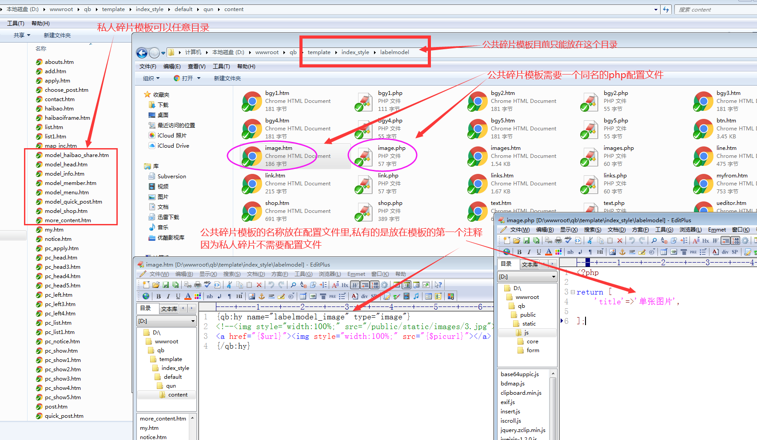
Task: Switch to 文本库 tab in image.htm EditPlus
Action: (169, 308)
